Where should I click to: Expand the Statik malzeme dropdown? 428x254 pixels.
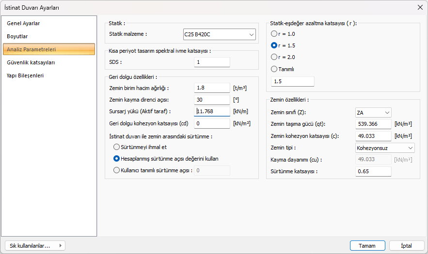click(219, 34)
